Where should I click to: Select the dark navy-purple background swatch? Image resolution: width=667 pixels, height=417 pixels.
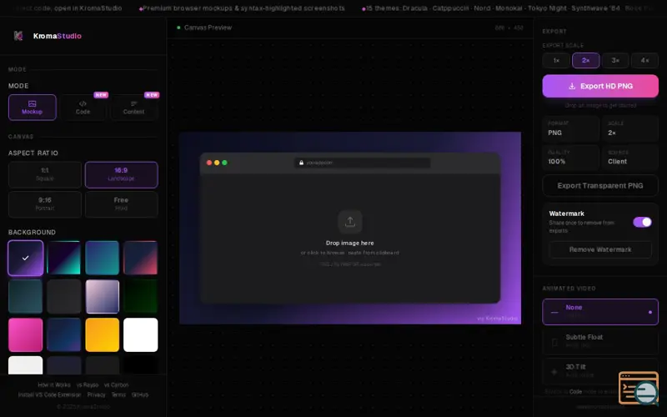point(64,335)
